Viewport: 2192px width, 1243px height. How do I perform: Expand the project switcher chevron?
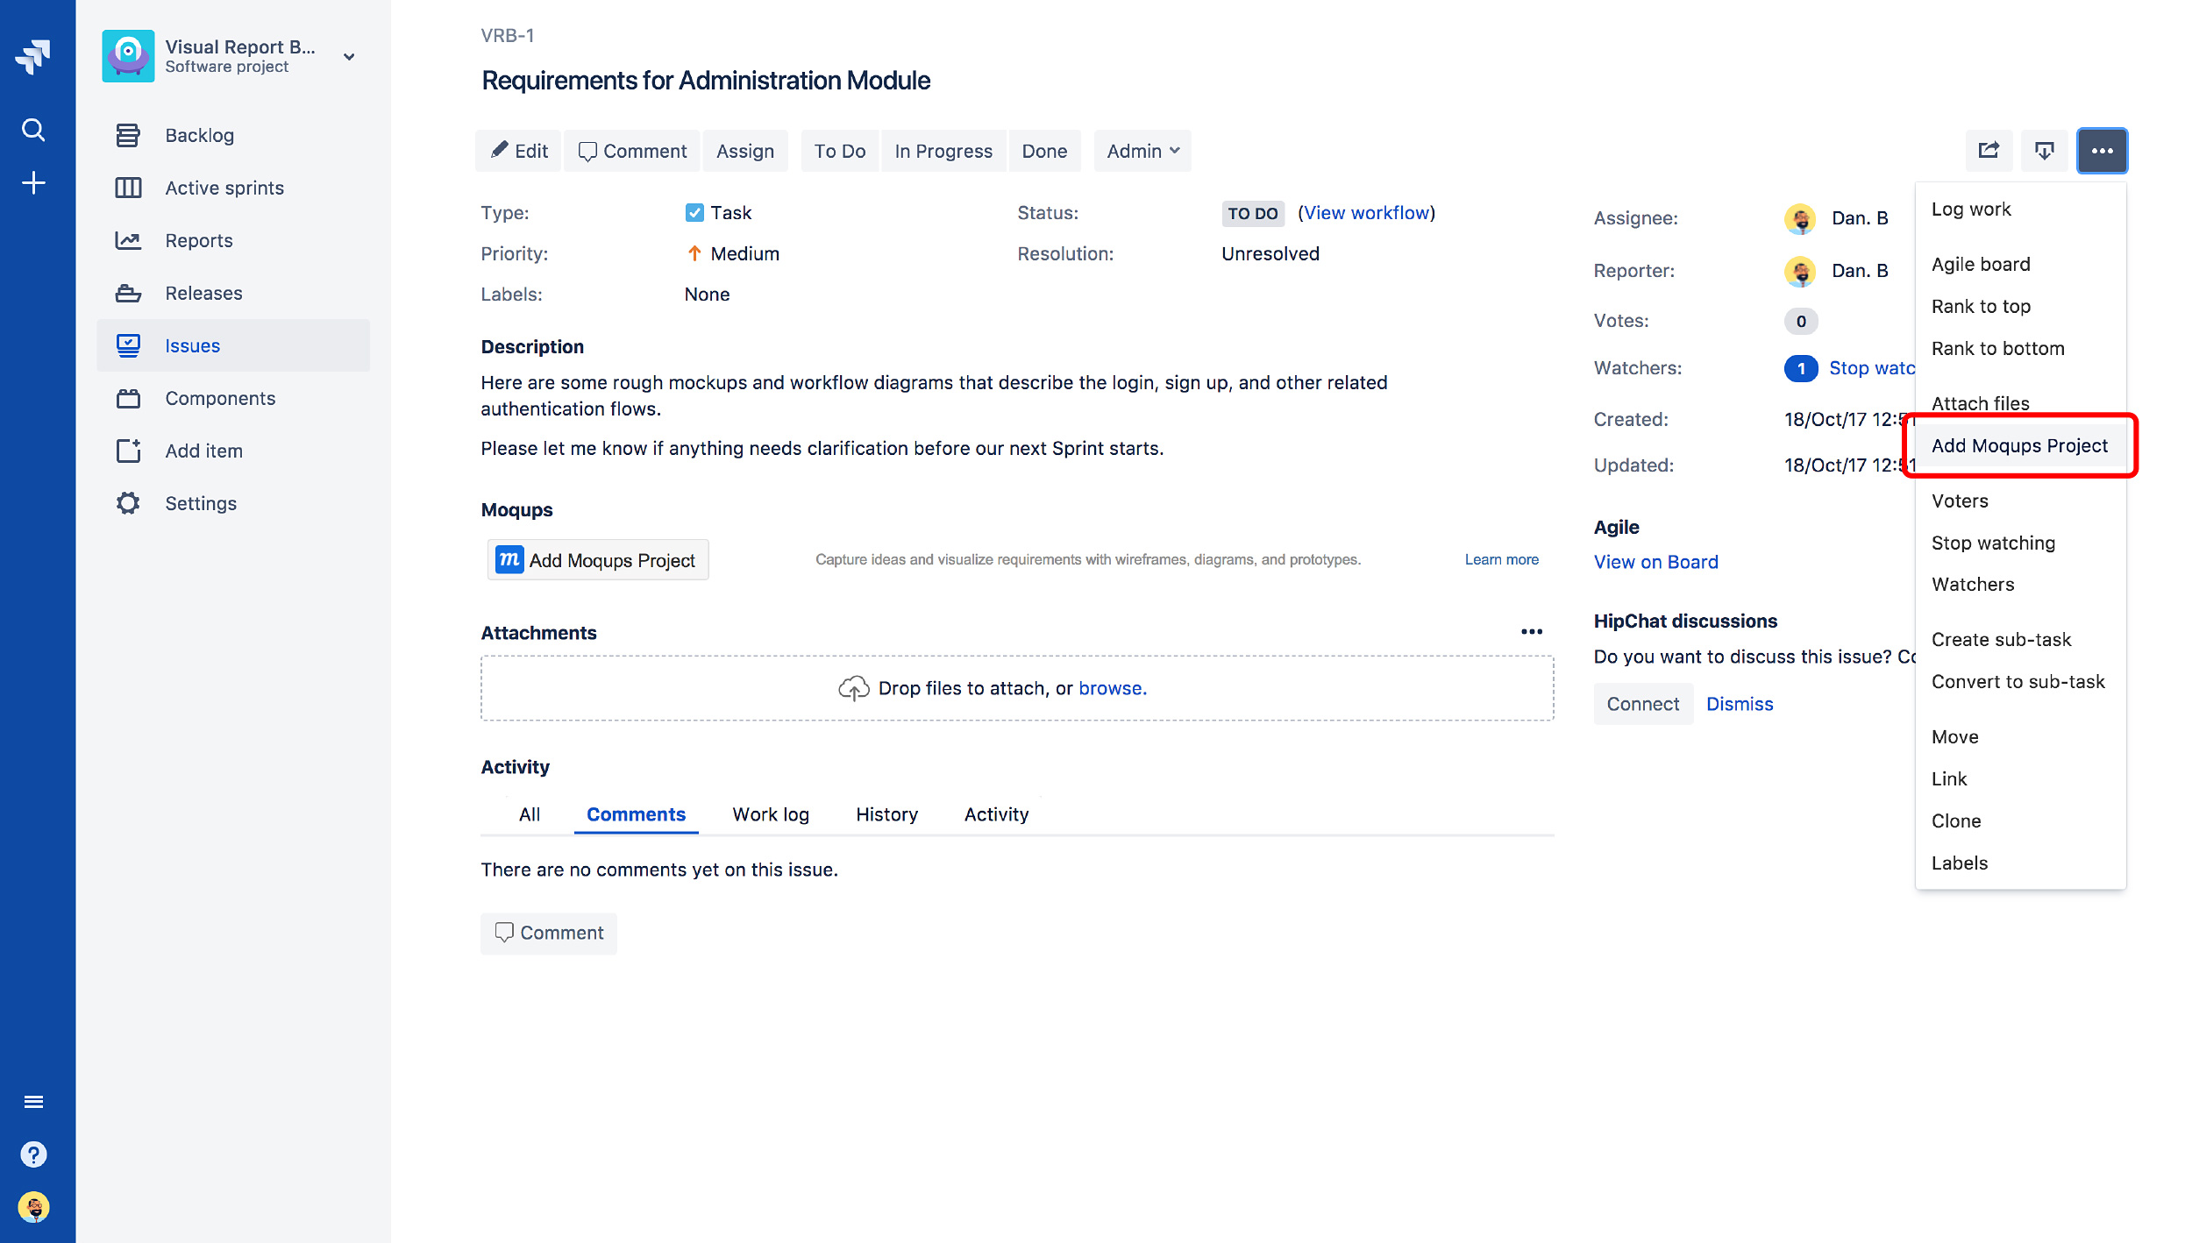pyautogui.click(x=348, y=56)
